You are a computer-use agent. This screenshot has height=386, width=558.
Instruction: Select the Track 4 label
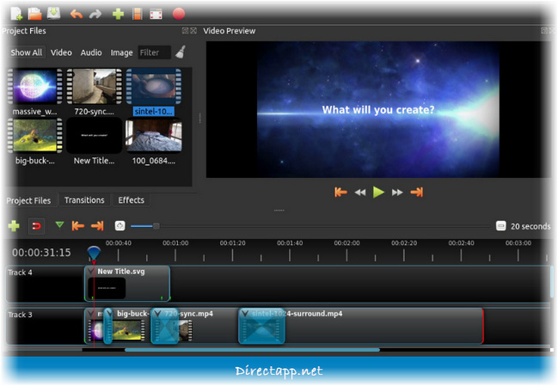pos(21,273)
